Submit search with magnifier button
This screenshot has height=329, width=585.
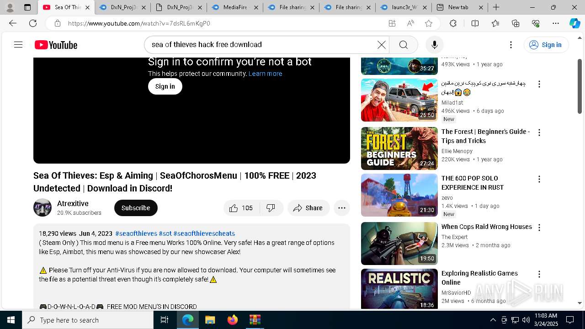403,45
